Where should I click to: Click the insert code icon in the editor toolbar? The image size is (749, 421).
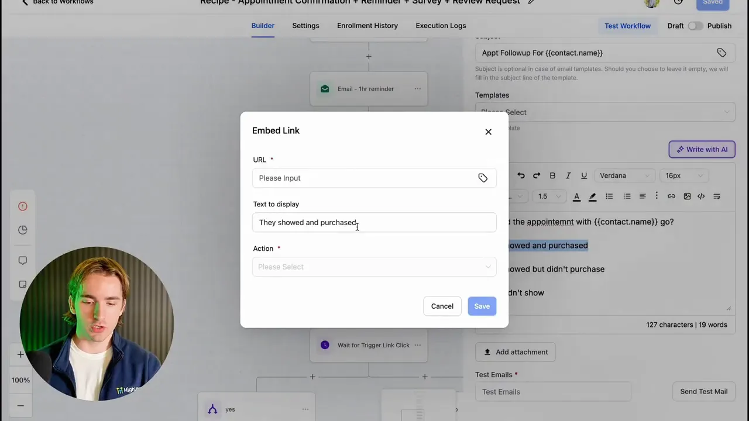point(701,196)
